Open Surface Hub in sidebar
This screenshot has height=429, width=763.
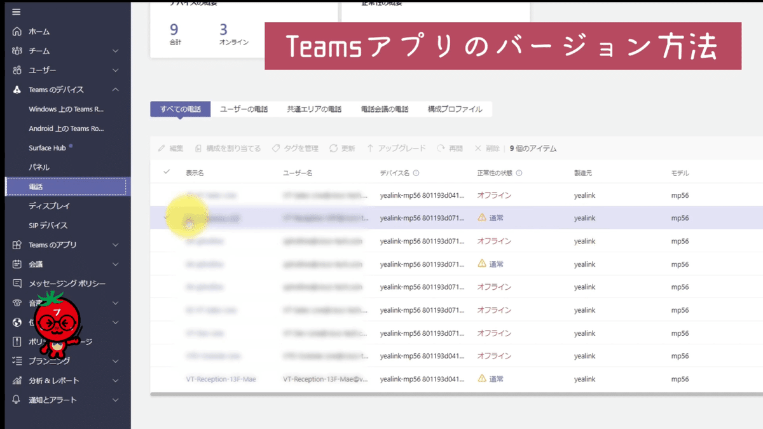[47, 148]
